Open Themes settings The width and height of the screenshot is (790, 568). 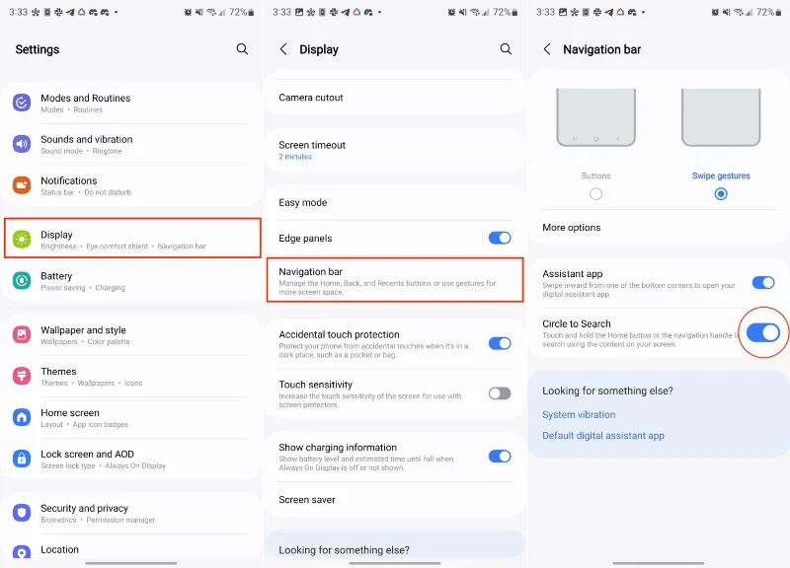pos(131,376)
